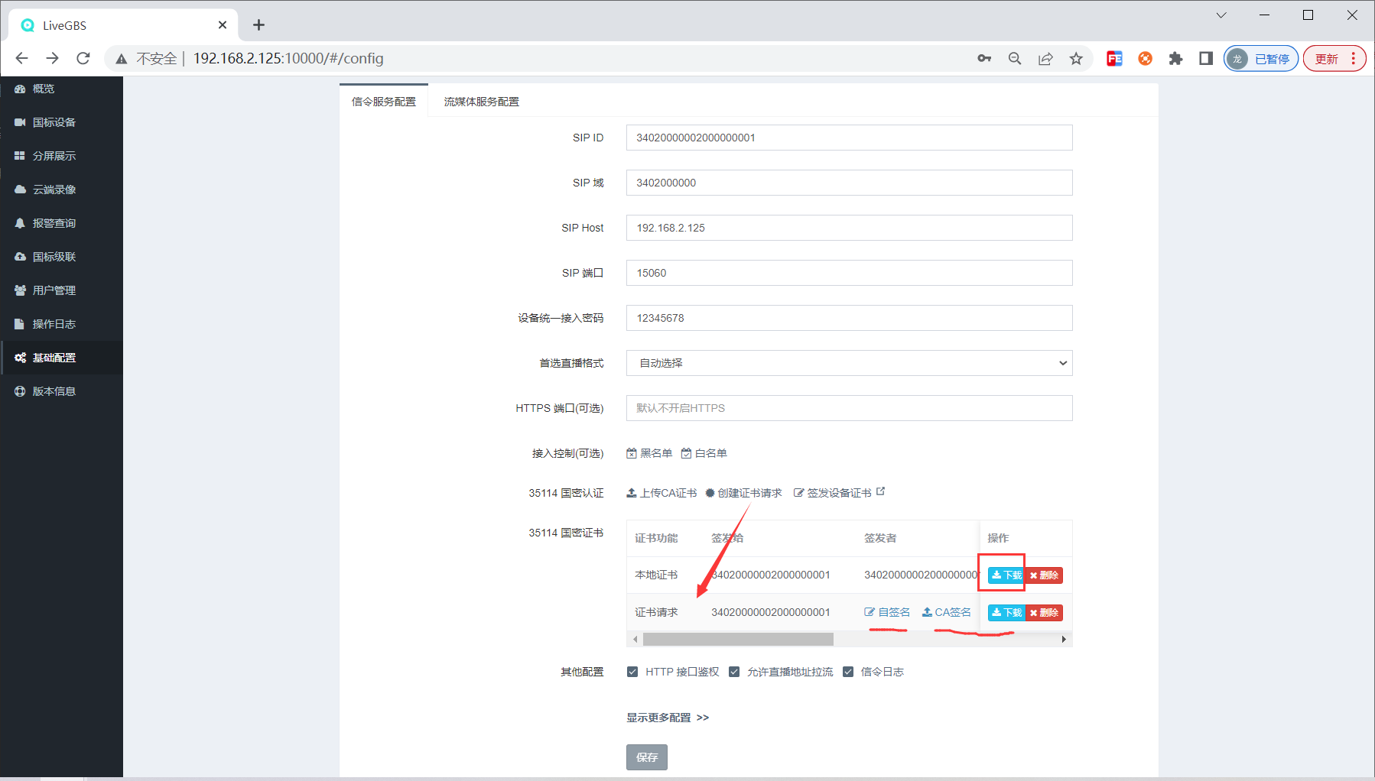Toggle browser side panel
Screen dimensions: 1375x781
coord(1206,58)
